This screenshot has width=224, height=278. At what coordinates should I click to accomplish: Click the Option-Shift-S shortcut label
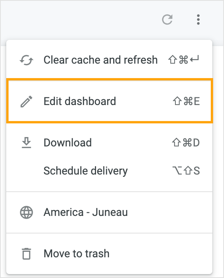186,171
